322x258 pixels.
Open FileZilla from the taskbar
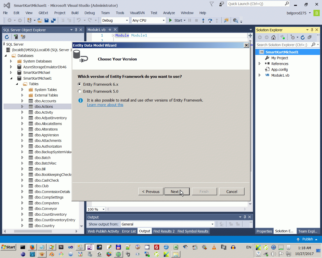[156, 247]
